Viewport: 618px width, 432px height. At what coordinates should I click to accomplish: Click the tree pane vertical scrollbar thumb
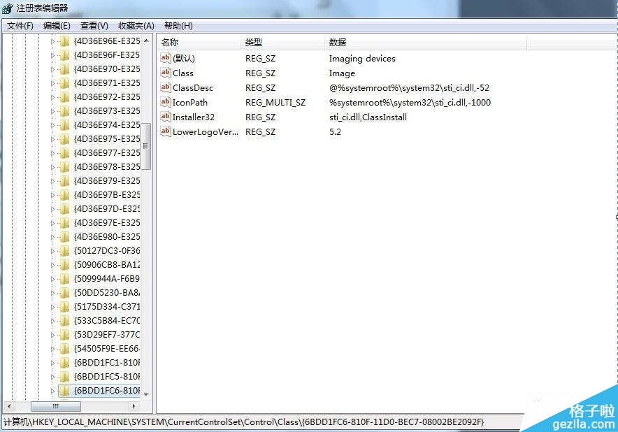click(x=146, y=147)
